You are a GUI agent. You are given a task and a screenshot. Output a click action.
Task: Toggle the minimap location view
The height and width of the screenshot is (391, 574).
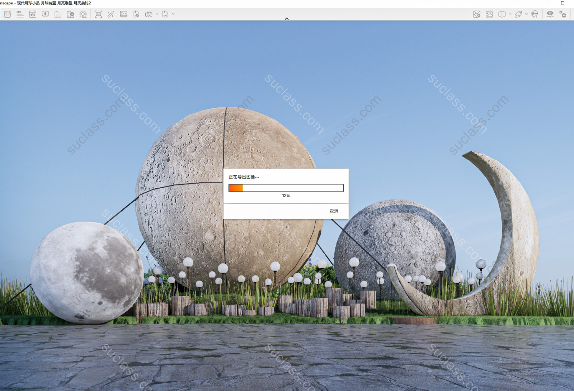click(476, 14)
